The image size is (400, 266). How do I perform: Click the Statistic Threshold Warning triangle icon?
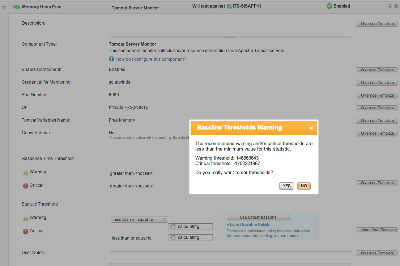pos(26,218)
